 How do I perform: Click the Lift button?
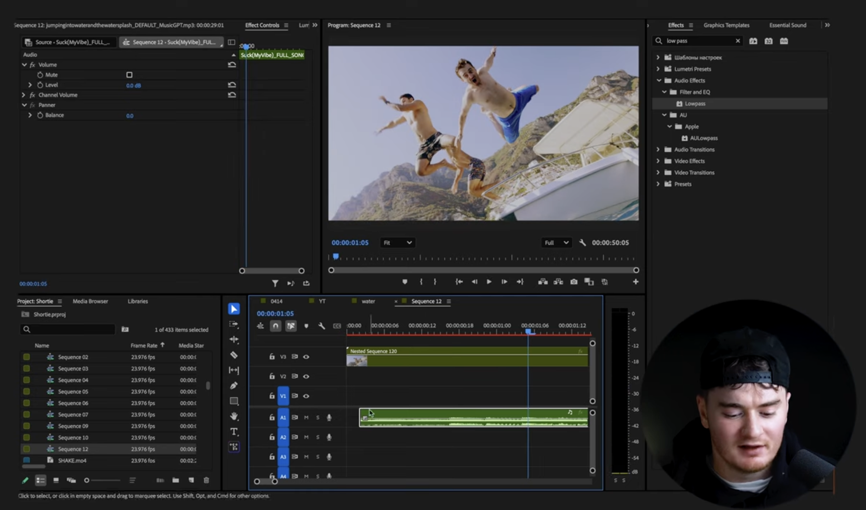point(542,282)
